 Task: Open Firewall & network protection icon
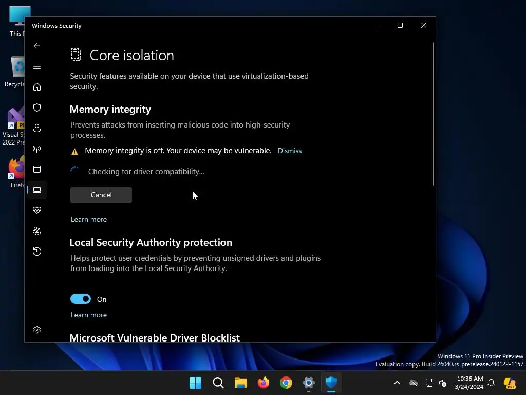[x=37, y=149]
